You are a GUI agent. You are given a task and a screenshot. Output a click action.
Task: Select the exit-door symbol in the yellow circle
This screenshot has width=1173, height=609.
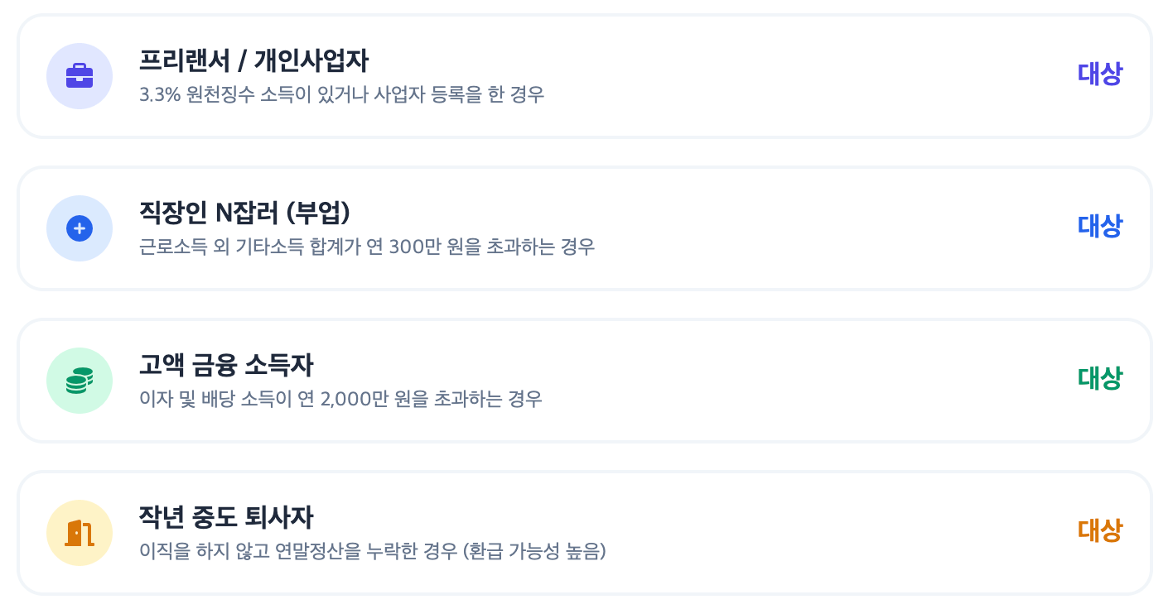pyautogui.click(x=80, y=532)
